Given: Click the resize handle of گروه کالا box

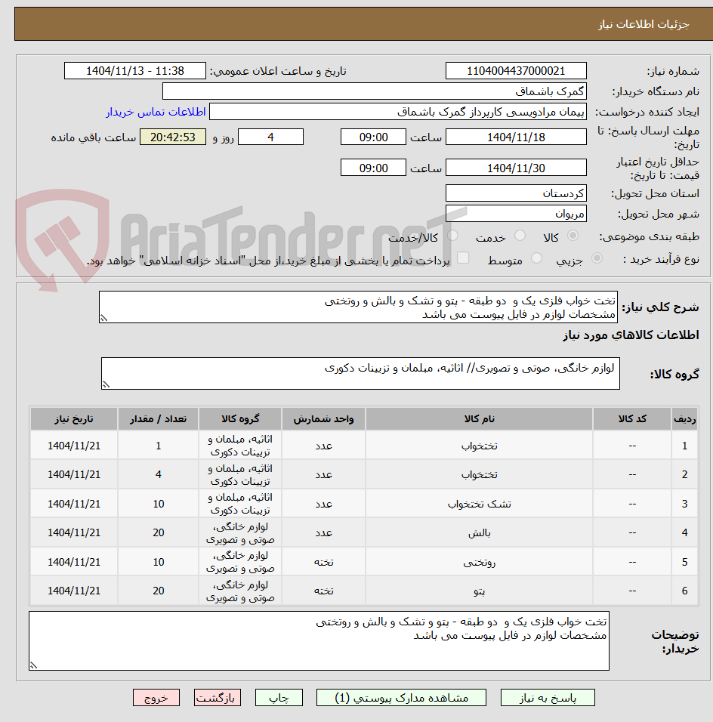Looking at the screenshot, I should (106, 384).
